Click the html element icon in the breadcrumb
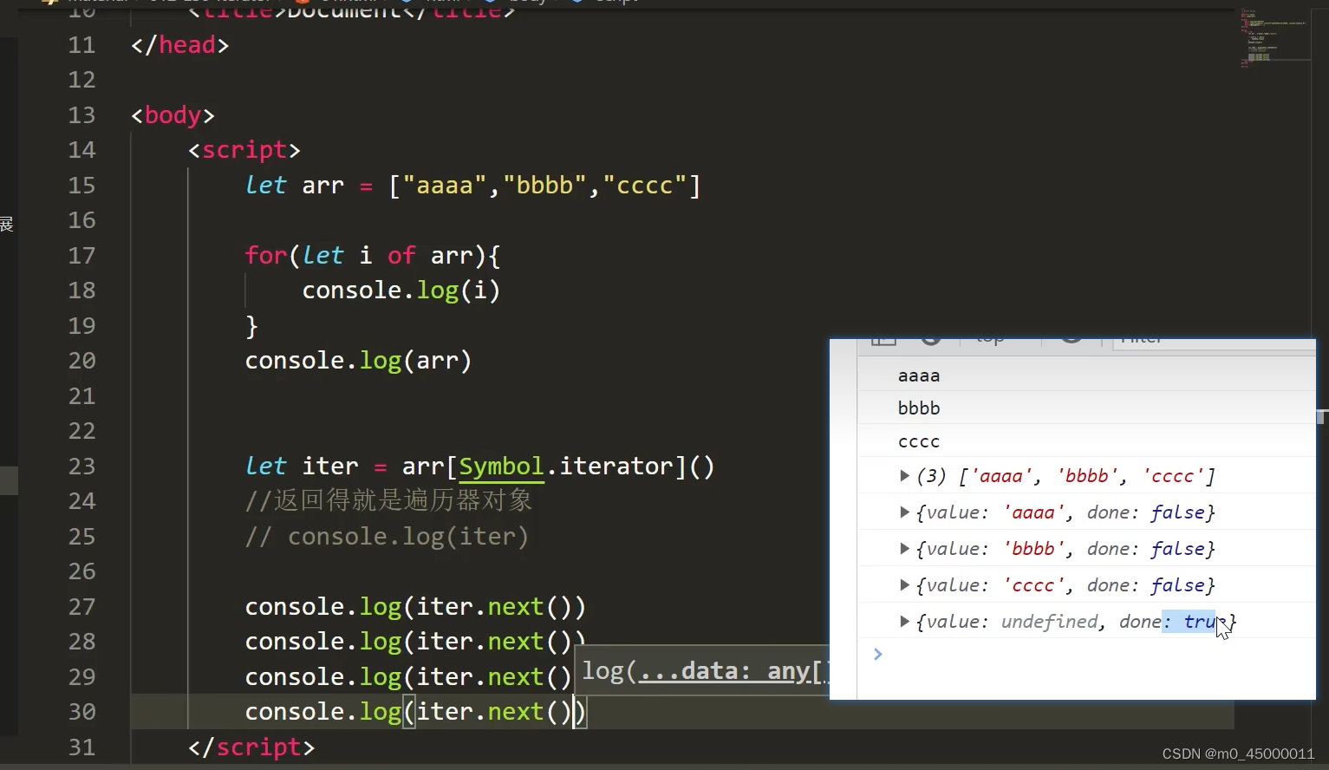The image size is (1329, 770). tap(405, 2)
